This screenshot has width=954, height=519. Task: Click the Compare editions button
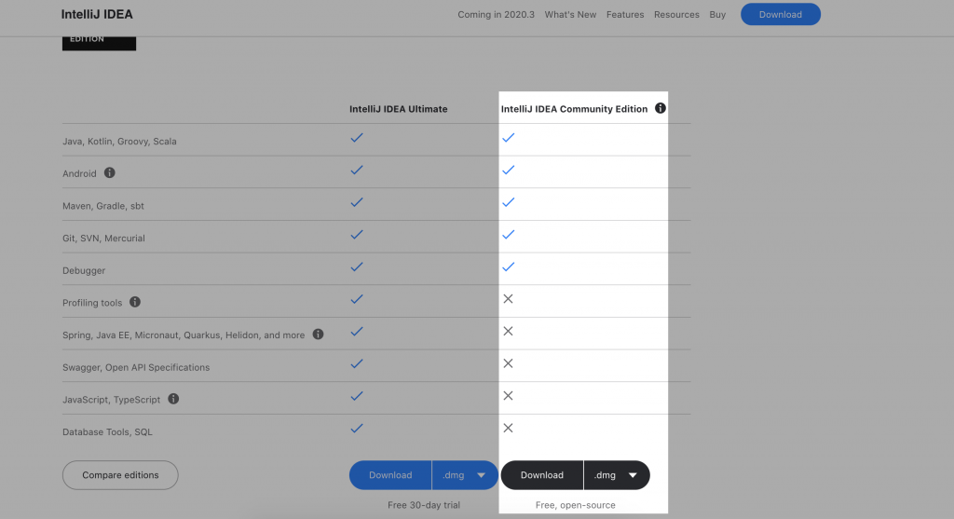point(120,475)
